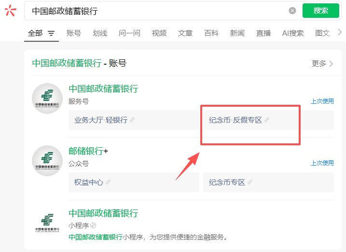Viewport: 346px width, 252px height.
Task: Select the 全部 tab
Action: pos(35,33)
